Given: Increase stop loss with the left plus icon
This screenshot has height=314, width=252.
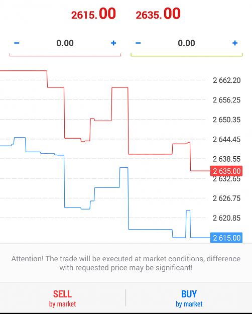Looking at the screenshot, I should point(113,43).
